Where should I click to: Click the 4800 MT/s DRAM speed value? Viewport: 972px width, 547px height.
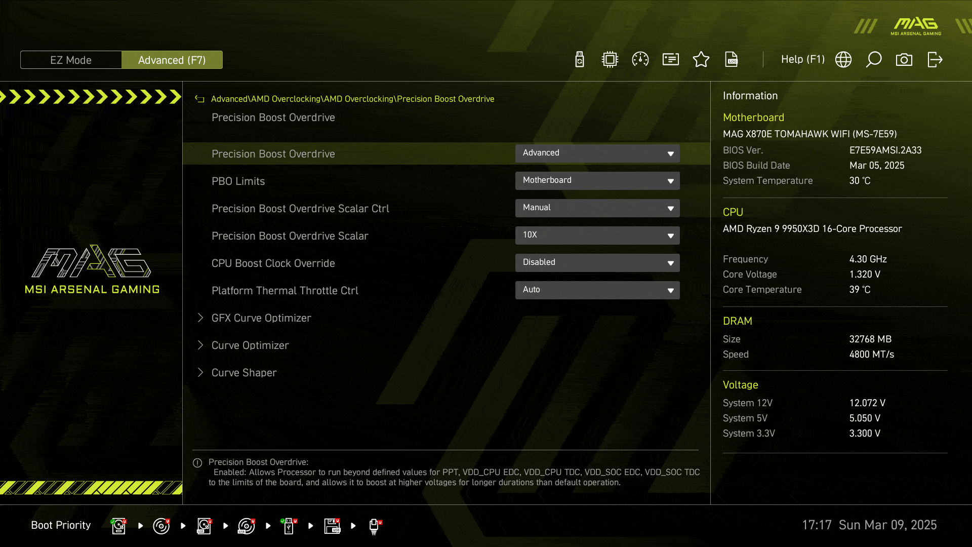click(x=872, y=355)
